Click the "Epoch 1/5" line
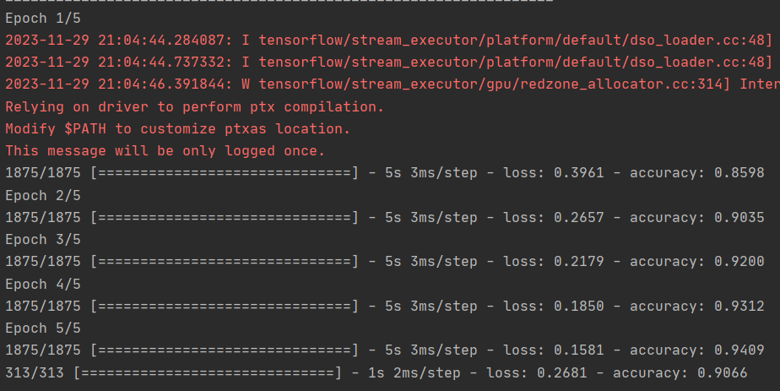The height and width of the screenshot is (391, 780). coord(38,19)
